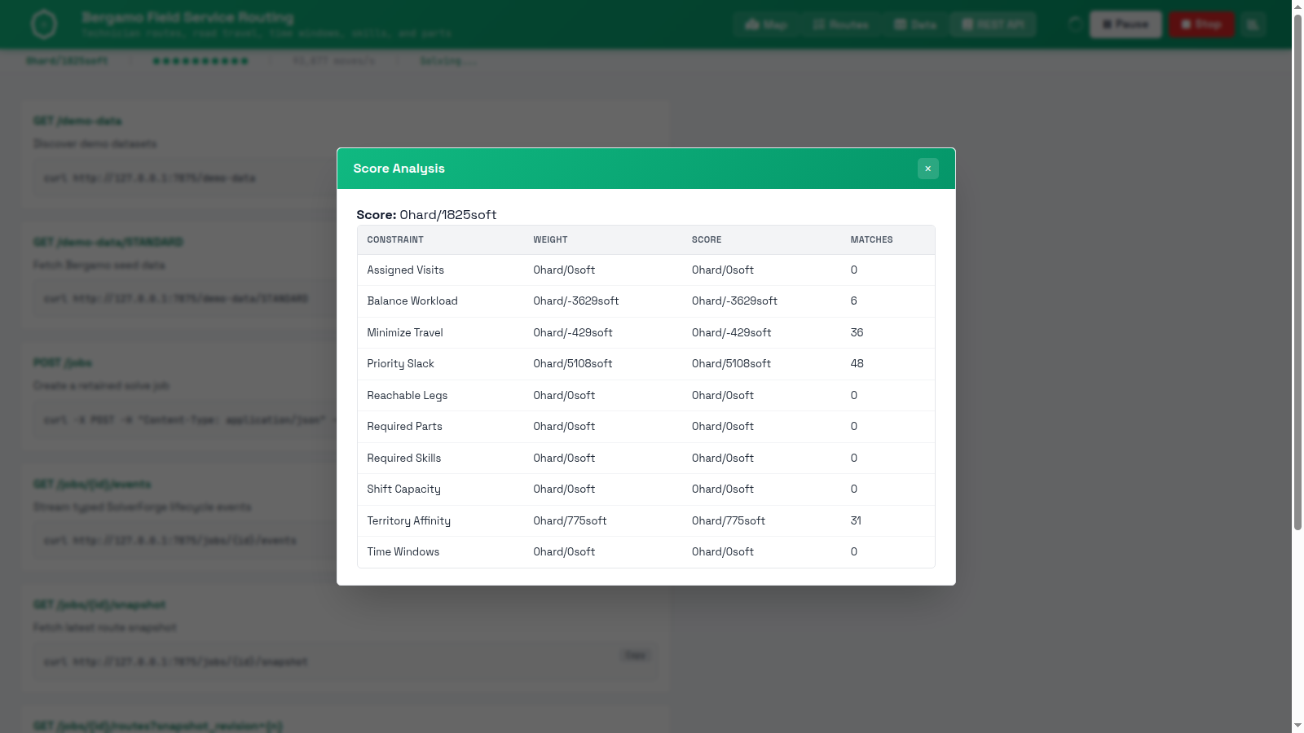
Task: Close the Score Analysis dialog
Action: point(927,169)
